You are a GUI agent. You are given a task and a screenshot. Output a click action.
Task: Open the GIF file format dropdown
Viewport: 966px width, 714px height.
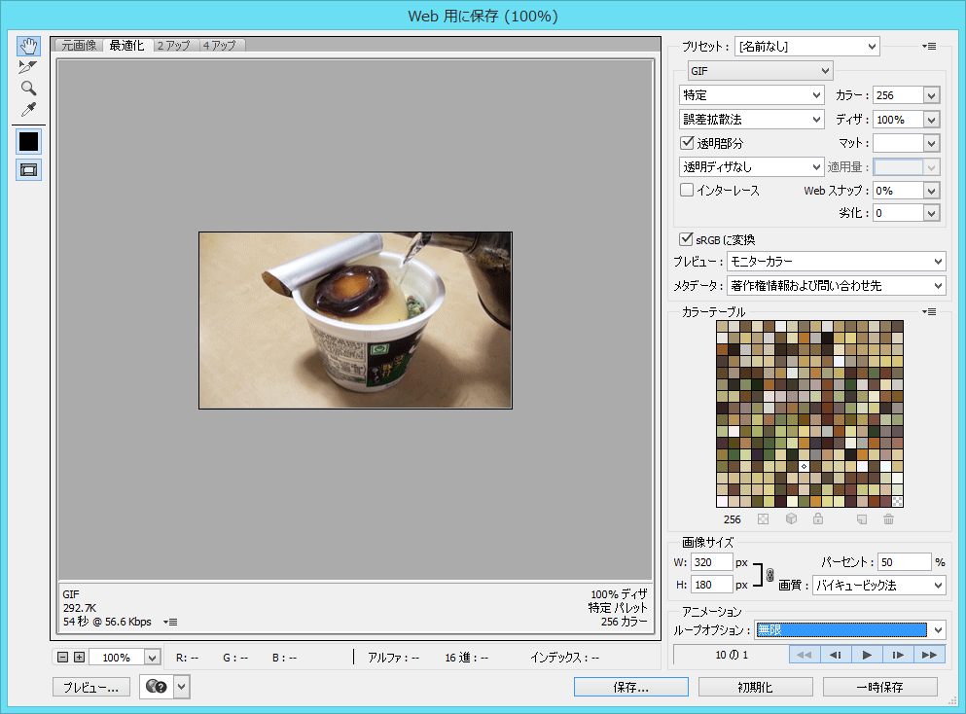point(760,71)
